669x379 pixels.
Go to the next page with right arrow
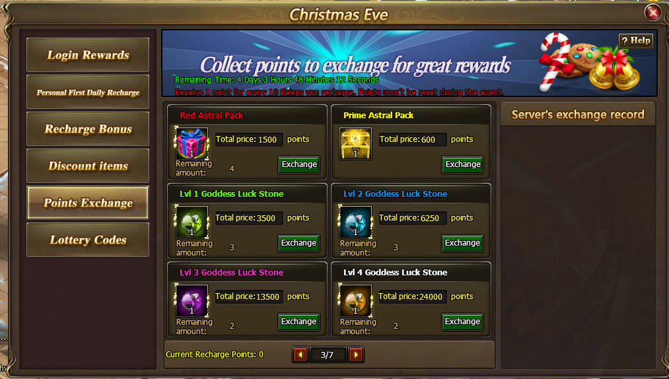356,355
